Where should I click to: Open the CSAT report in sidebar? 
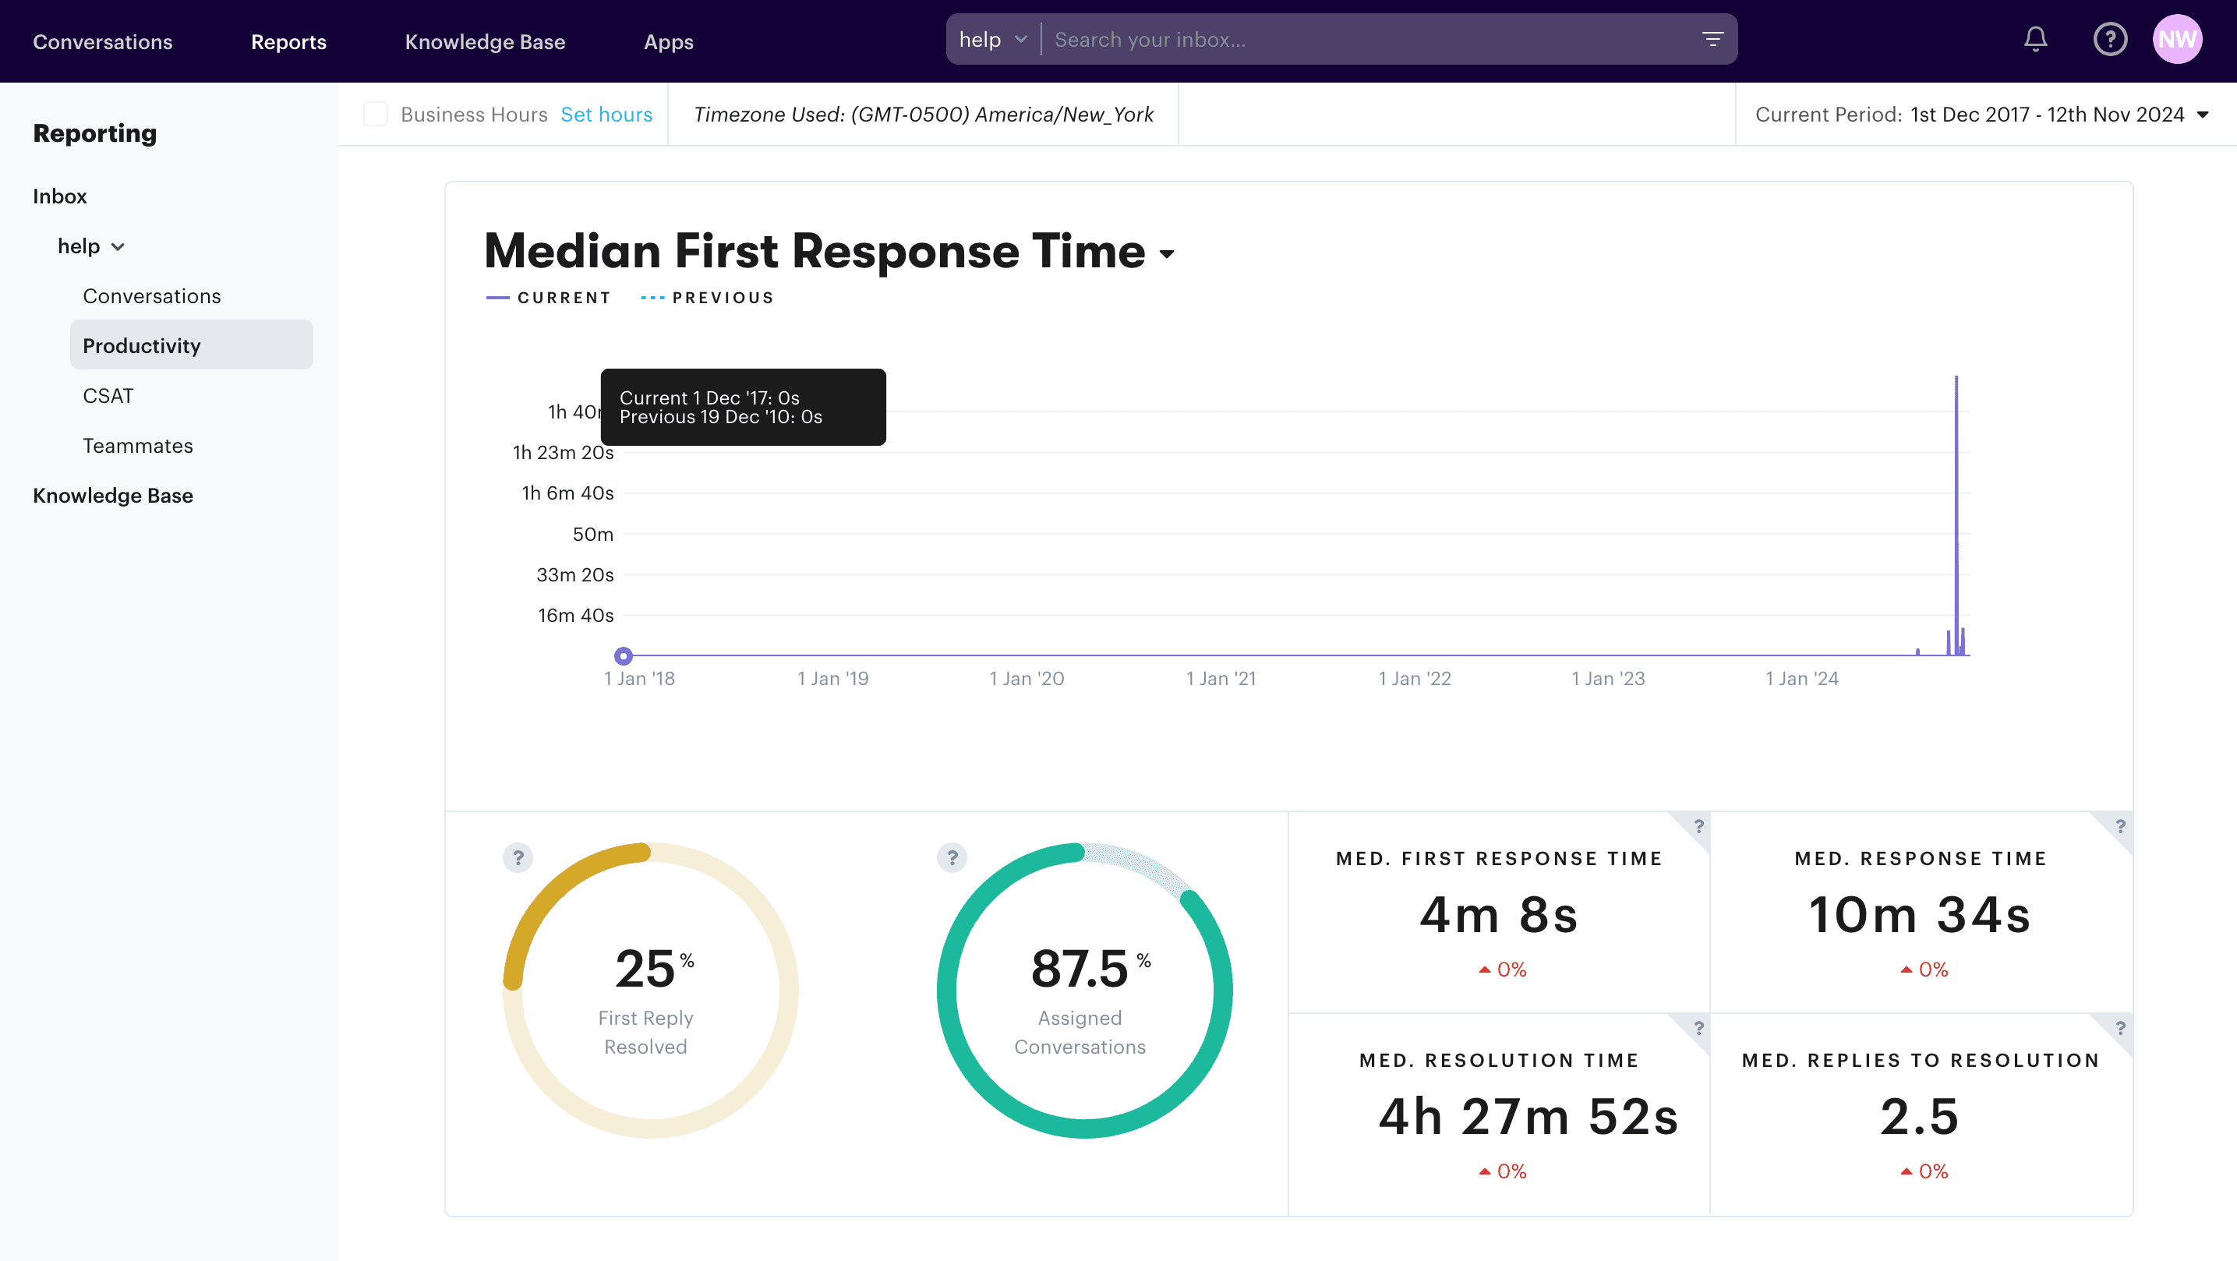pyautogui.click(x=107, y=395)
